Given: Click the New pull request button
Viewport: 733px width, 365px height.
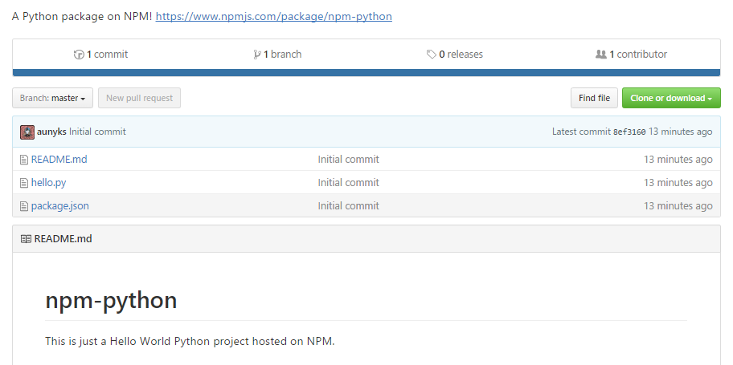Looking at the screenshot, I should tap(139, 98).
